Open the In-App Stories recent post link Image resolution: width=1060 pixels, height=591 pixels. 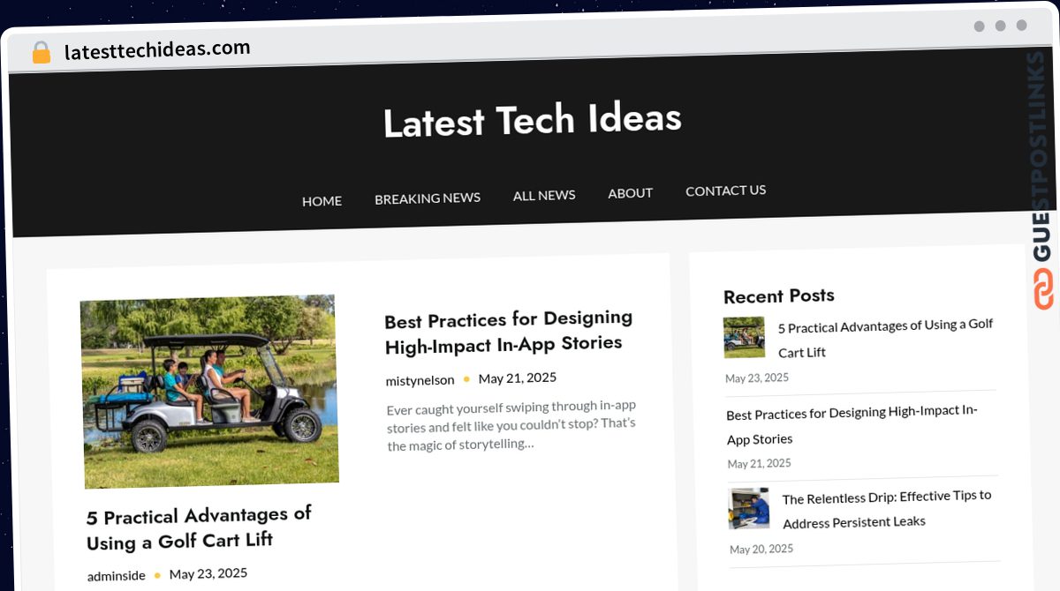[852, 424]
